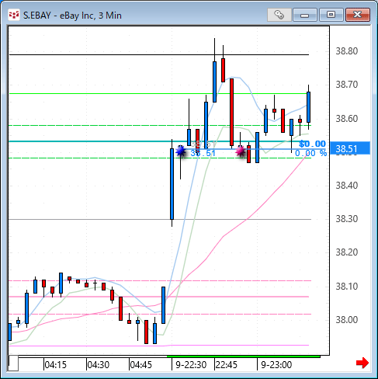Click the small box at time axis start
The width and height of the screenshot is (378, 379).
(x=13, y=363)
